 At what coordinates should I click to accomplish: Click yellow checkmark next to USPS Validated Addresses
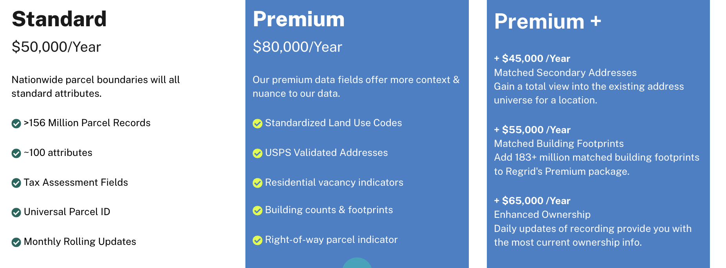click(x=258, y=154)
